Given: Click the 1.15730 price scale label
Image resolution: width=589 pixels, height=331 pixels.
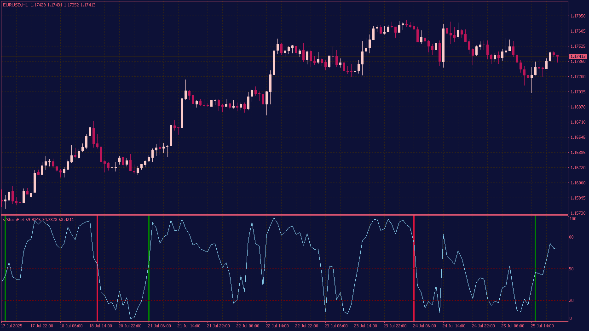Looking at the screenshot, I should pyautogui.click(x=578, y=213).
